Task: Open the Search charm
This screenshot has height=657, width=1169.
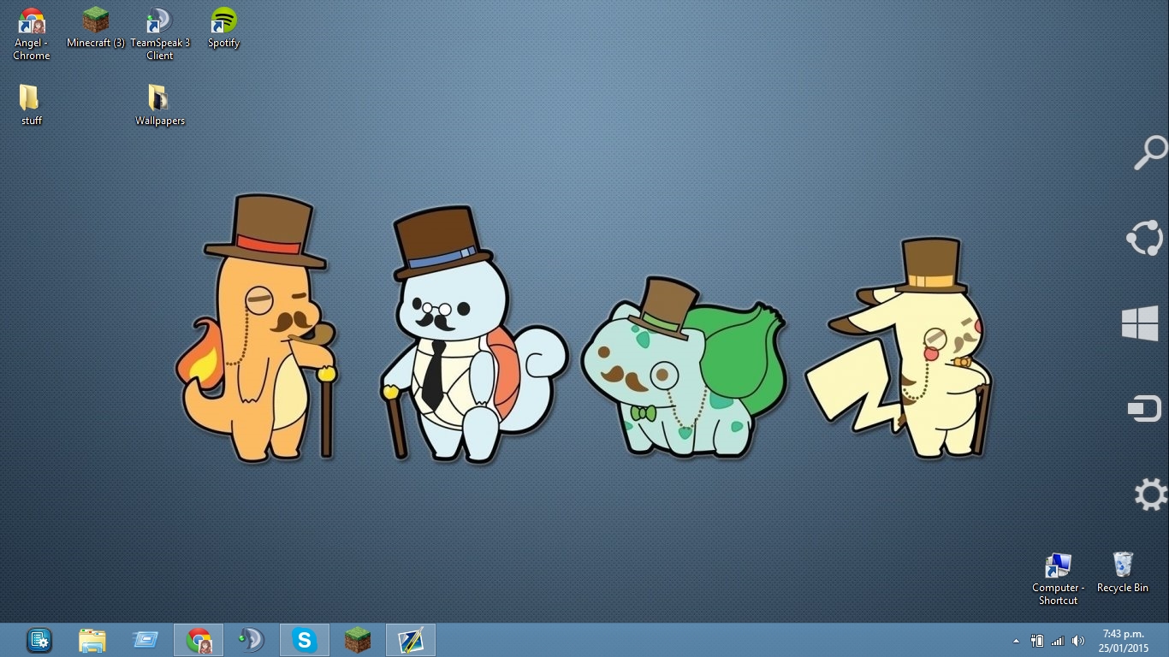Action: [1149, 152]
